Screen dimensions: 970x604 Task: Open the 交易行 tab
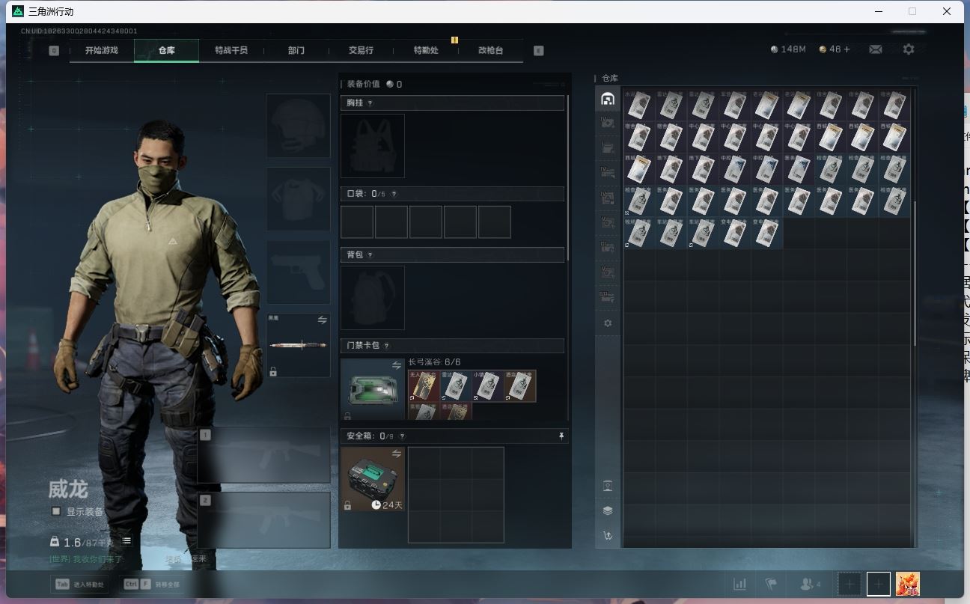[361, 50]
